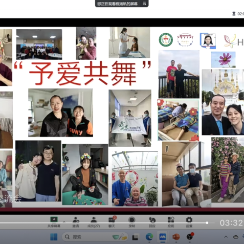Click the 搜索 taskbar search box
This screenshot has width=244, height=244.
[95, 237]
